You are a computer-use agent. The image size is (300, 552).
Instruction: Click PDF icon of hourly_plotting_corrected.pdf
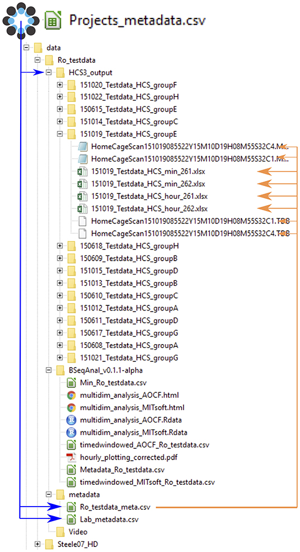pos(72,457)
